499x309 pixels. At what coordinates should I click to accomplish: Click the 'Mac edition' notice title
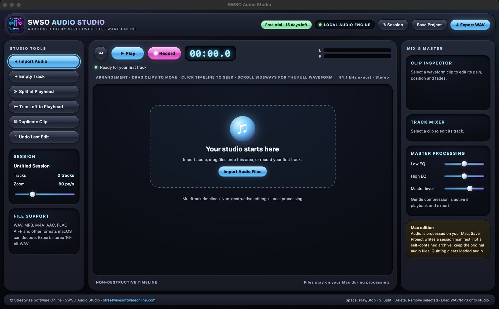pos(422,228)
